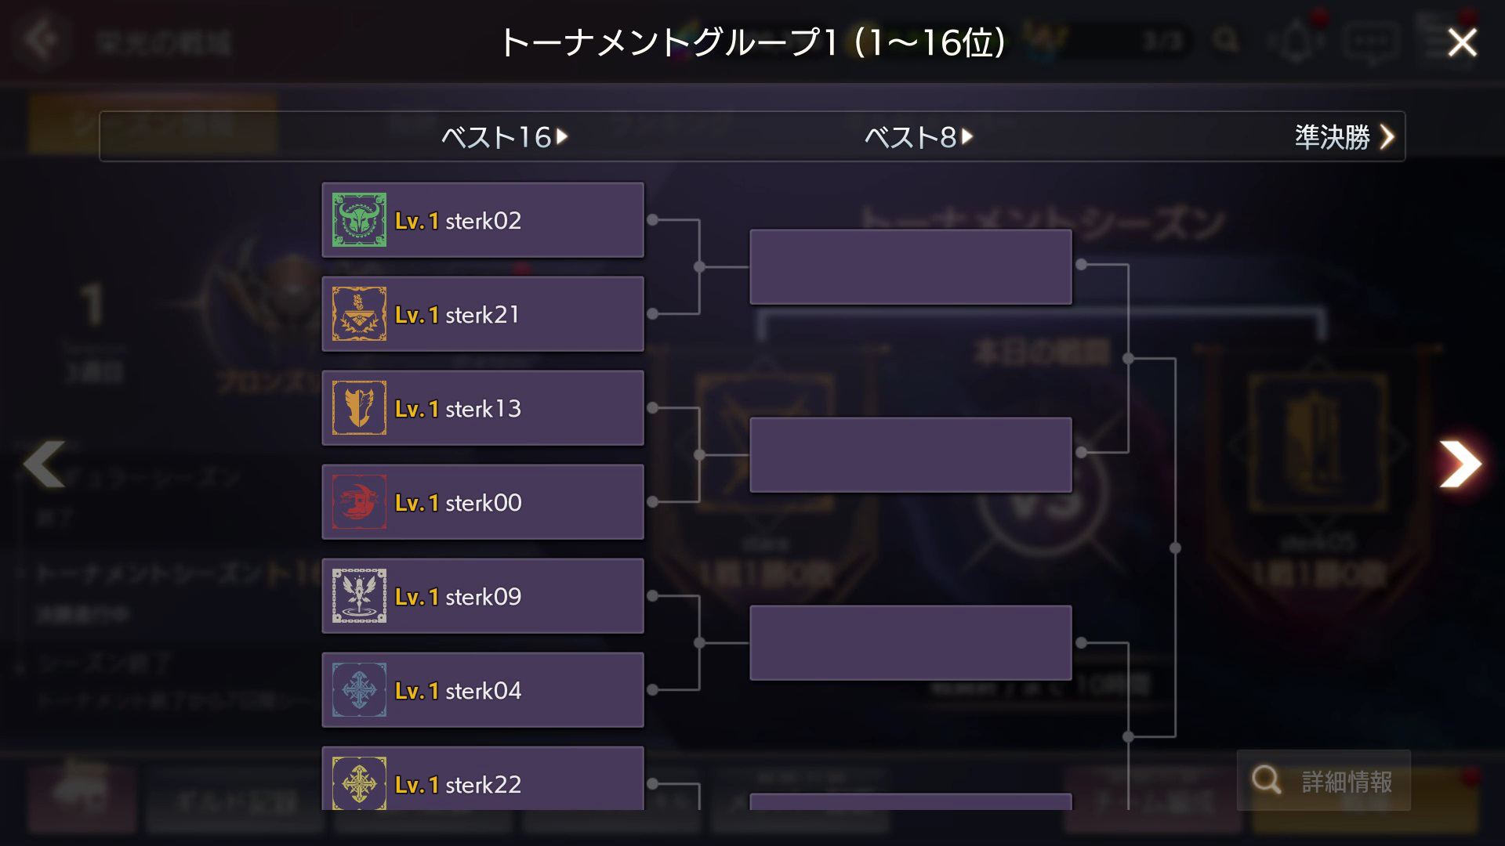The height and width of the screenshot is (846, 1505).
Task: Click the white winged emblem of sterk09
Action: click(x=359, y=596)
